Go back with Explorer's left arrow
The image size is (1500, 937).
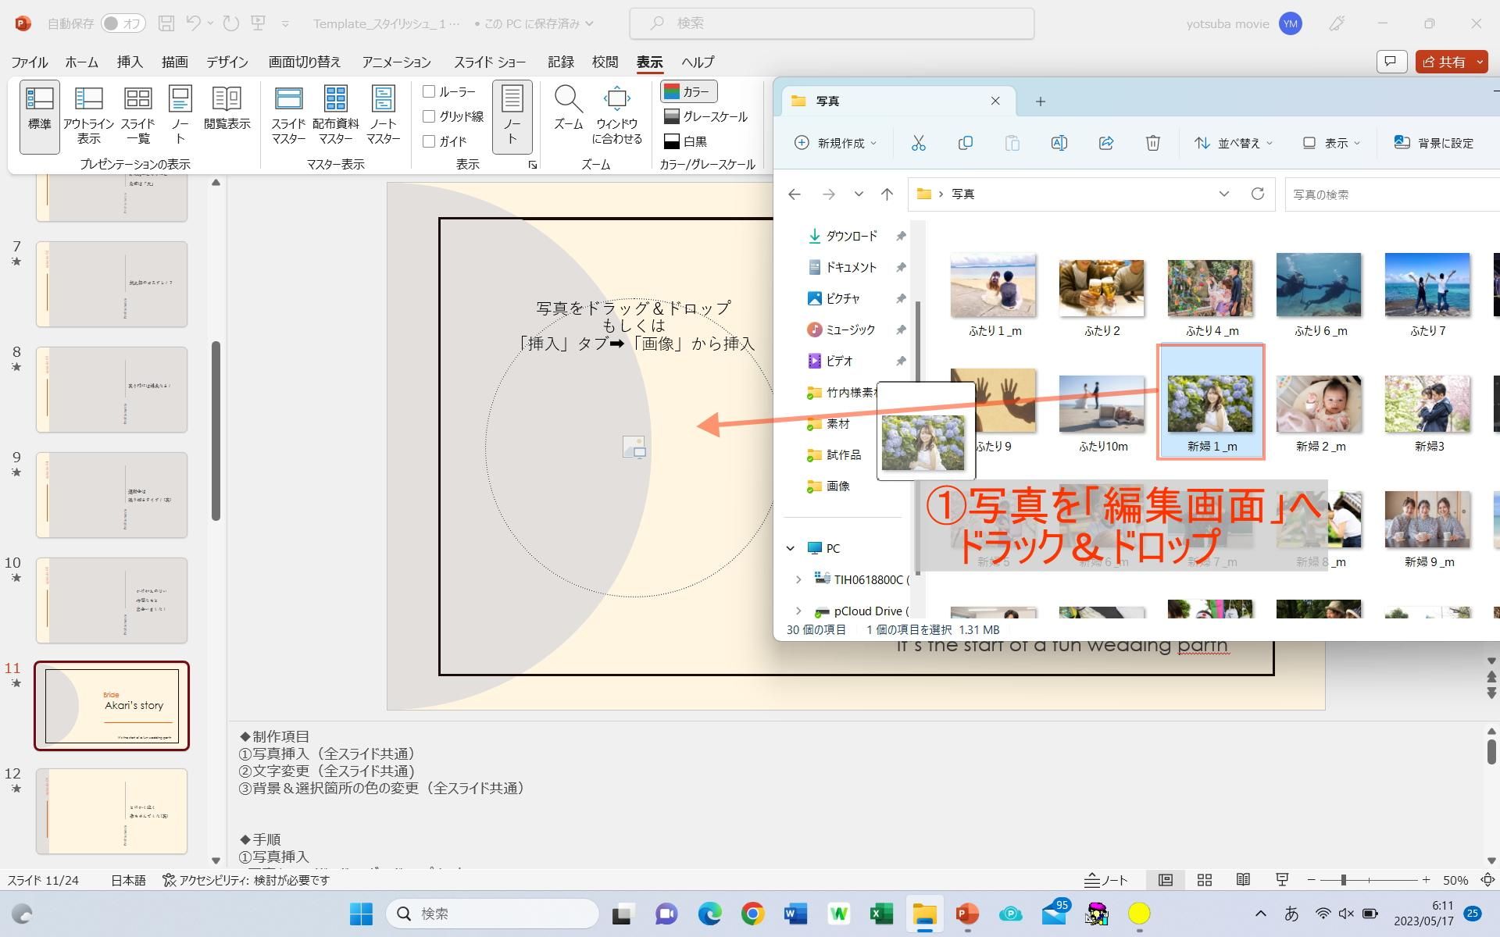pos(795,194)
